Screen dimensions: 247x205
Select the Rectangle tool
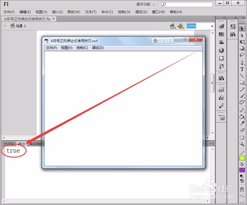[242, 82]
